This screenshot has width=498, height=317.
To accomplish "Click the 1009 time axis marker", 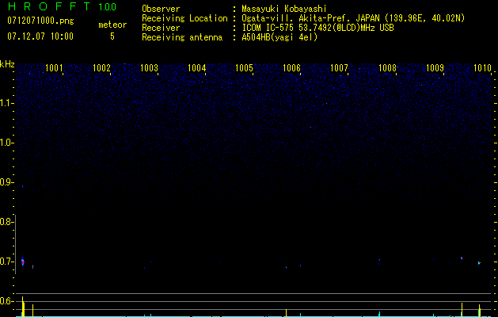I will [435, 67].
